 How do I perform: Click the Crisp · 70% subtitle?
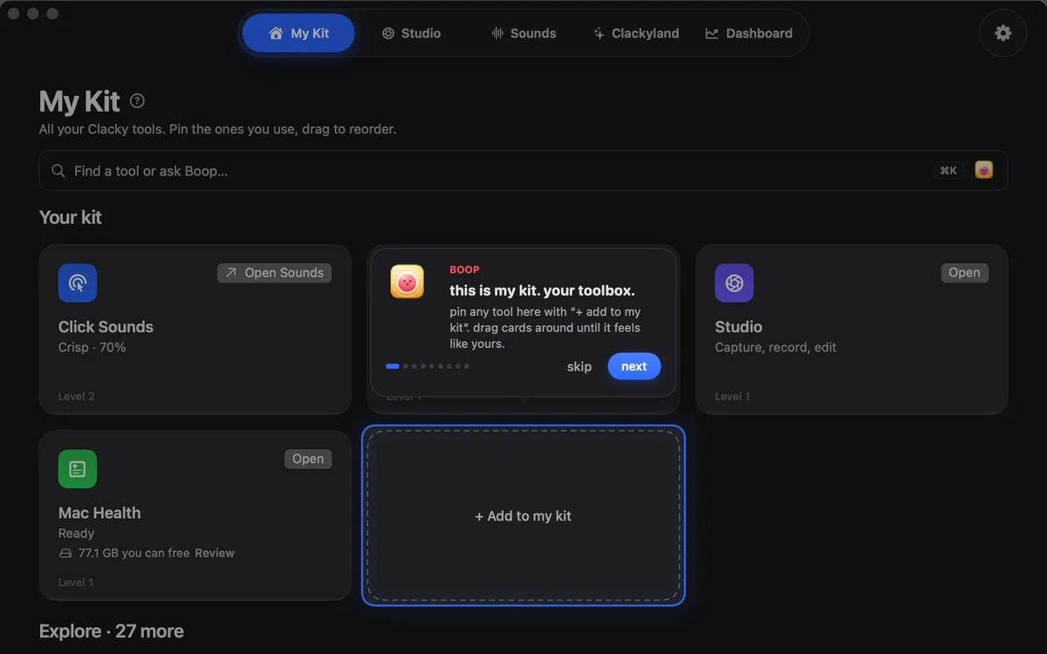pyautogui.click(x=92, y=347)
